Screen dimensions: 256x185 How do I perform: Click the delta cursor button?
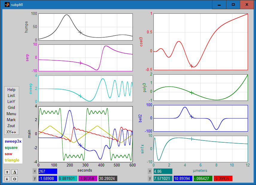[x=15, y=172]
